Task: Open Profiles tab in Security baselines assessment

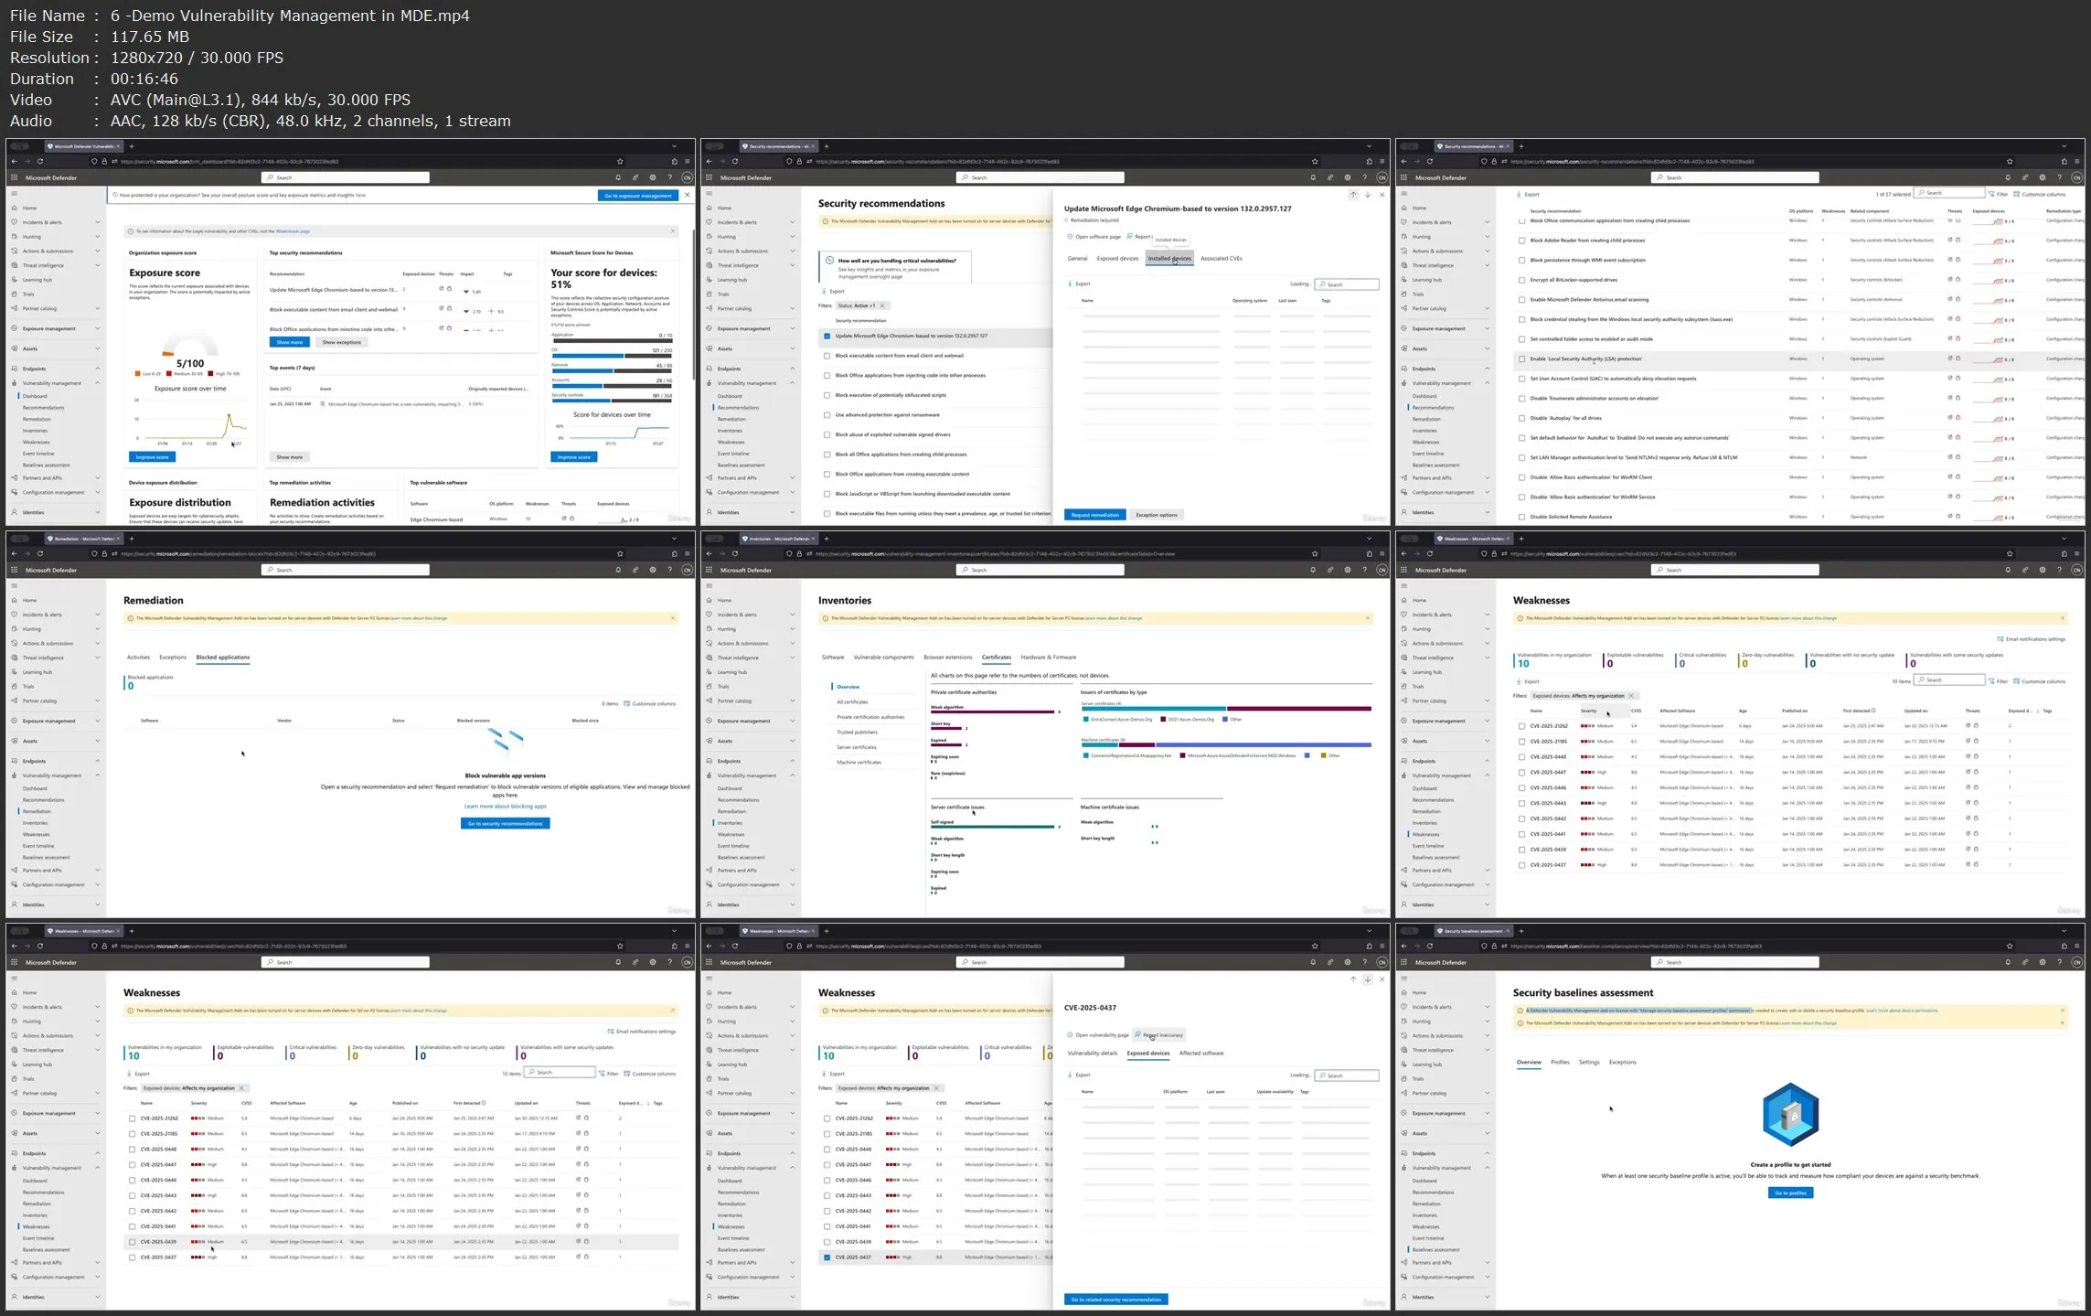Action: coord(1560,1063)
